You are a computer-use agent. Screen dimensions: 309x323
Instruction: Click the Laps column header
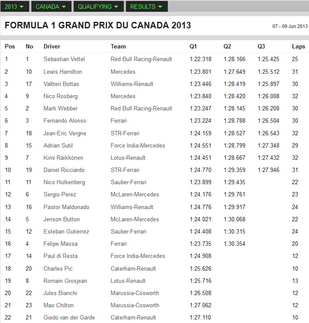[299, 46]
